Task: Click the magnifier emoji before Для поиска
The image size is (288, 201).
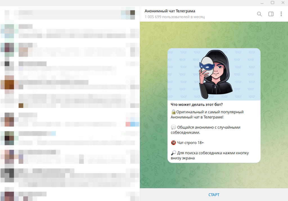Action: [173, 153]
